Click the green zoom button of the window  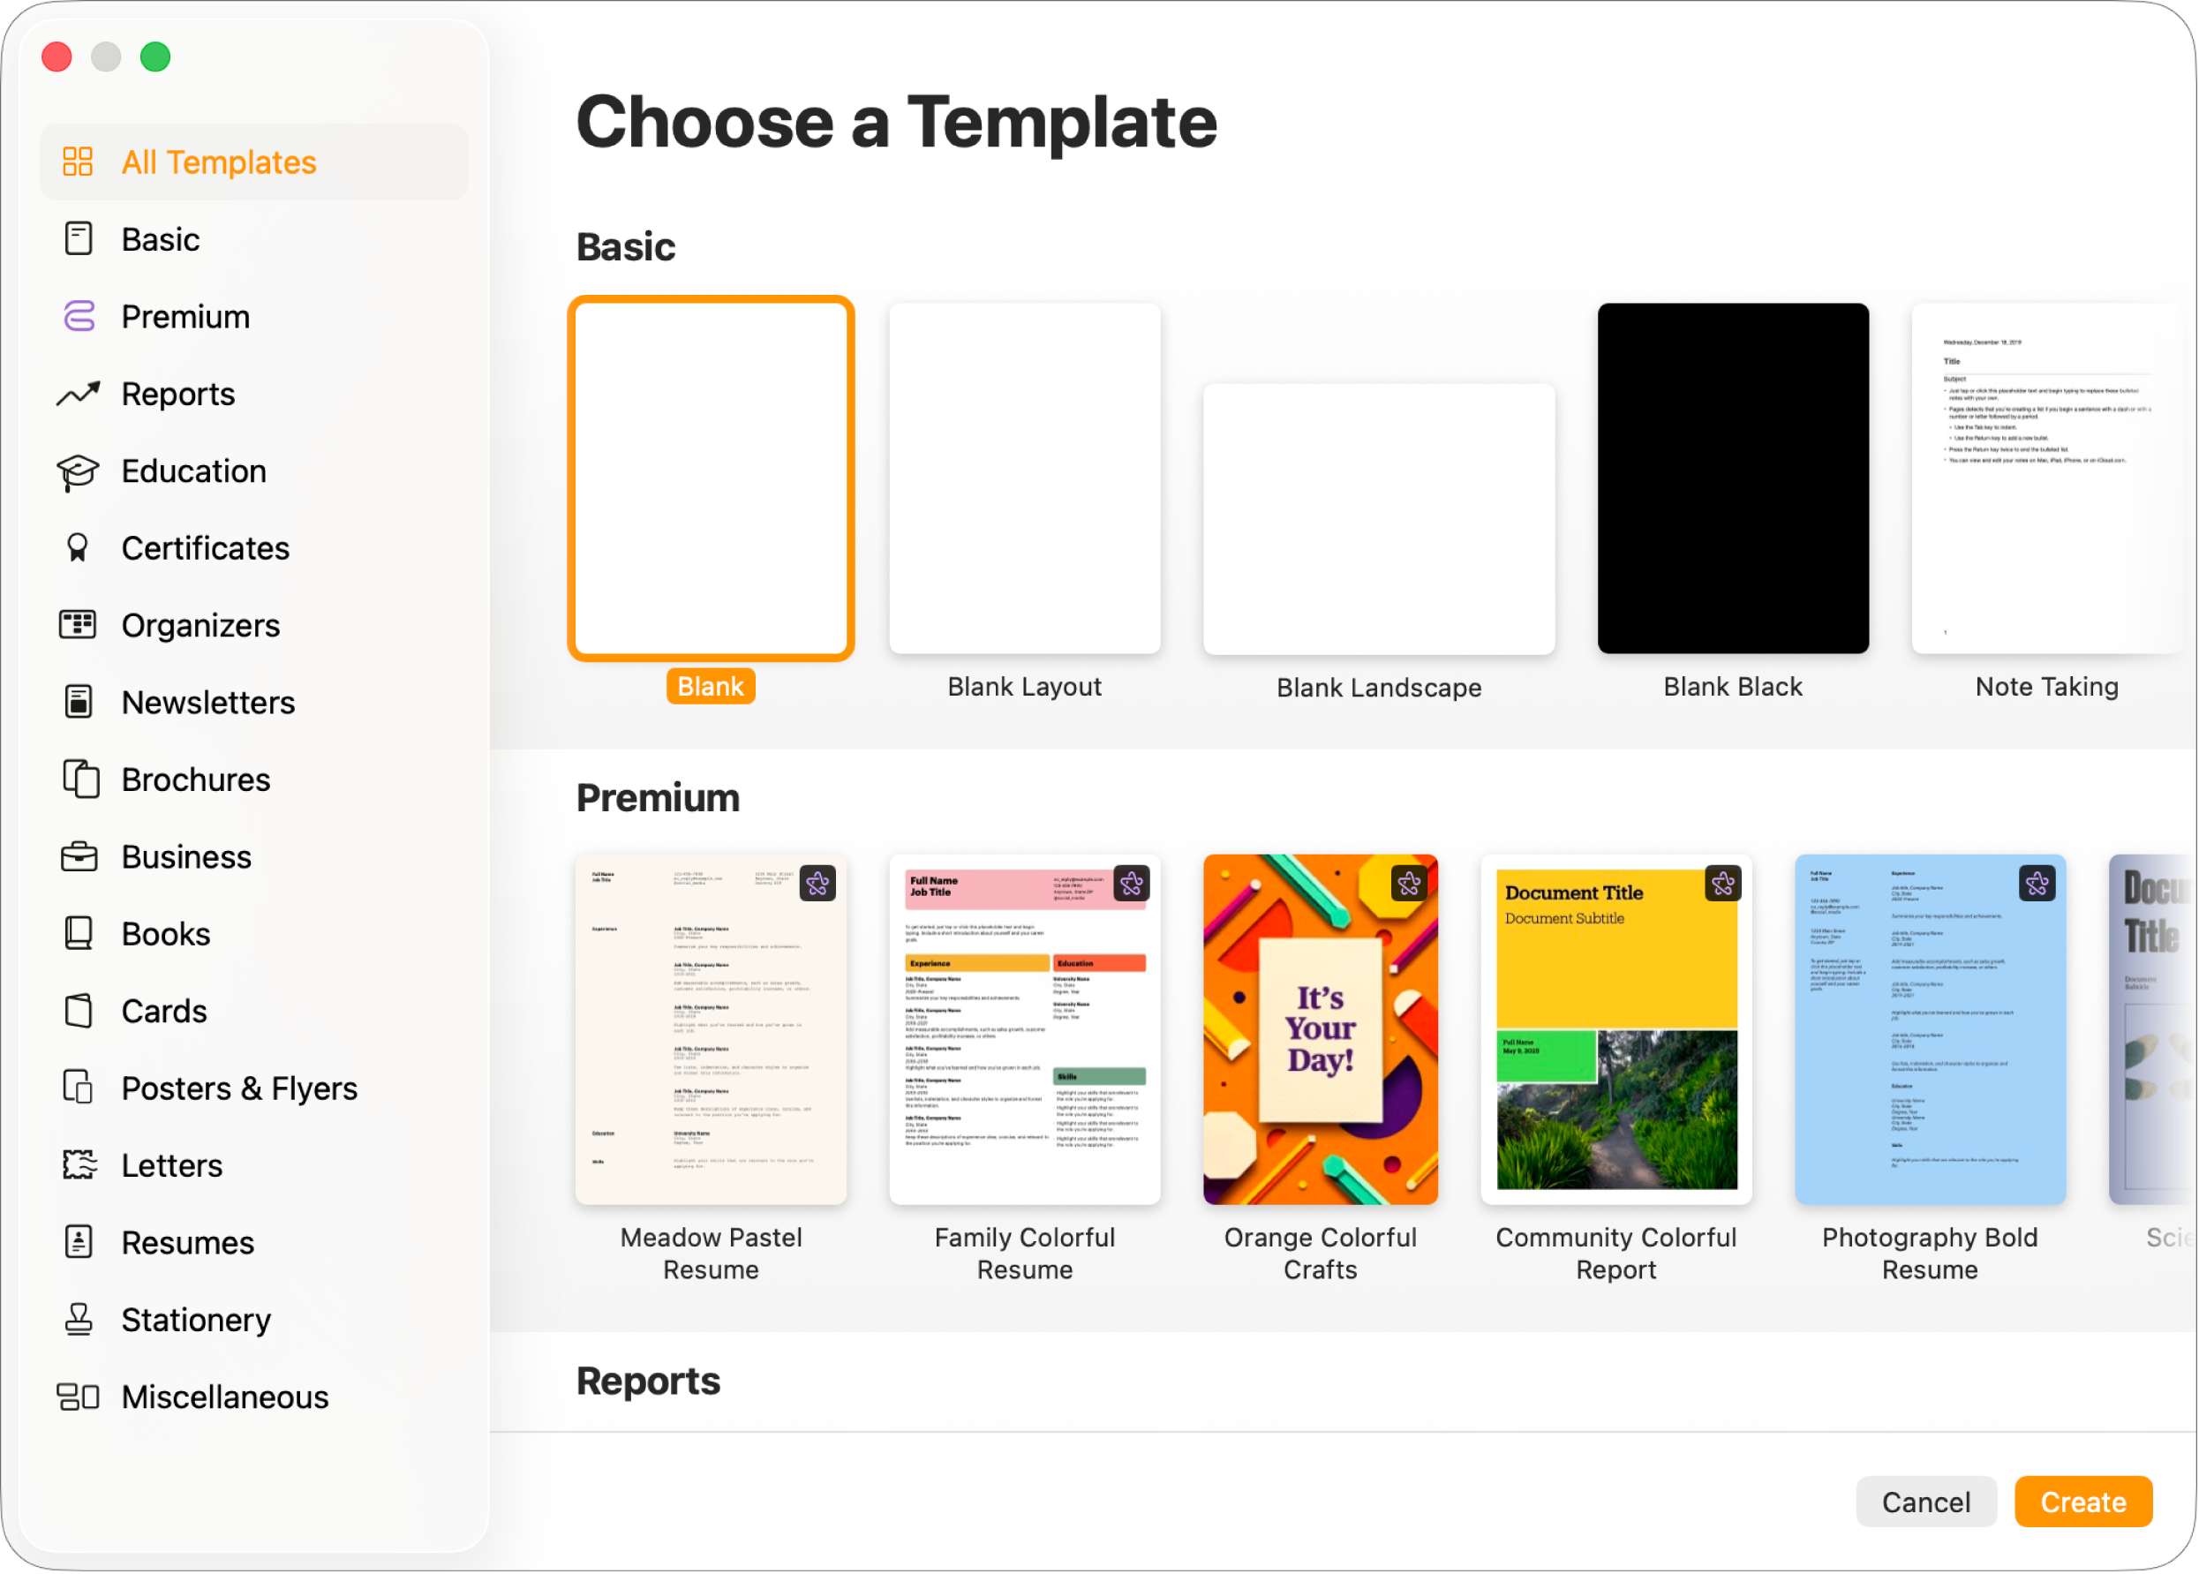click(x=155, y=56)
